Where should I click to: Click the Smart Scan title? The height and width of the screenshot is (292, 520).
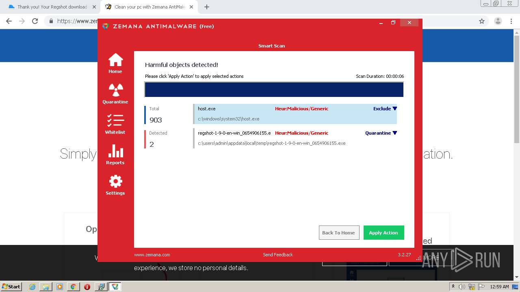271,46
